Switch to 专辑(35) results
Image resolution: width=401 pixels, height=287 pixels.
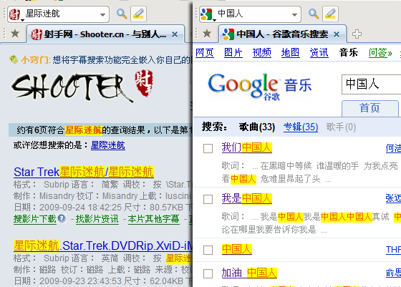(301, 127)
